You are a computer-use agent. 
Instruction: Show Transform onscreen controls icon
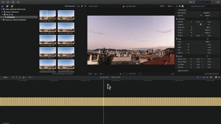pos(208,19)
